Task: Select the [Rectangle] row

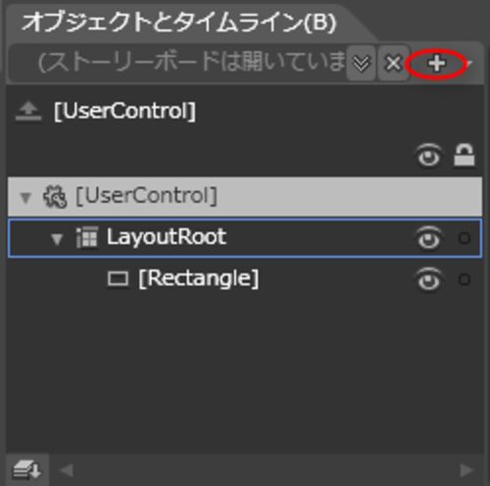Action: tap(245, 279)
